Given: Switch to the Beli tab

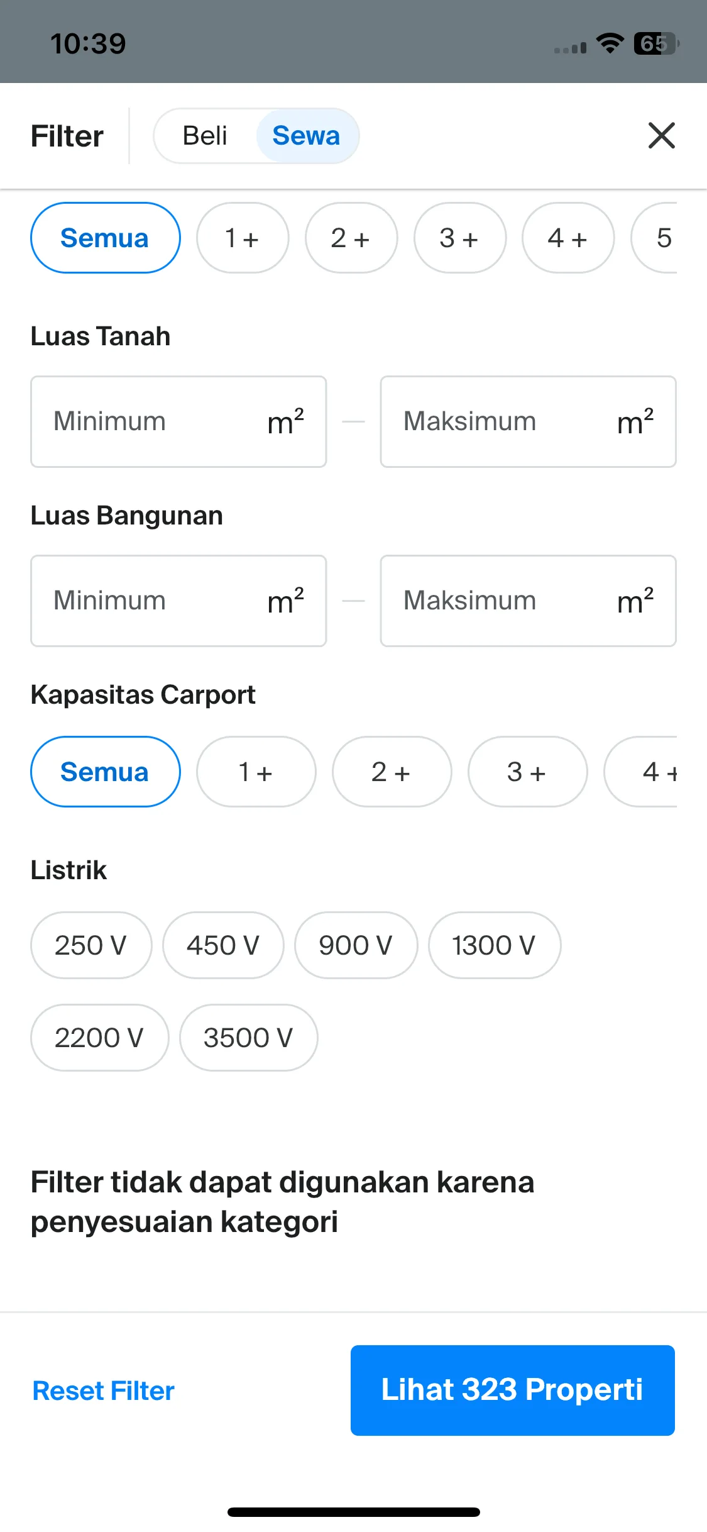Looking at the screenshot, I should (205, 136).
